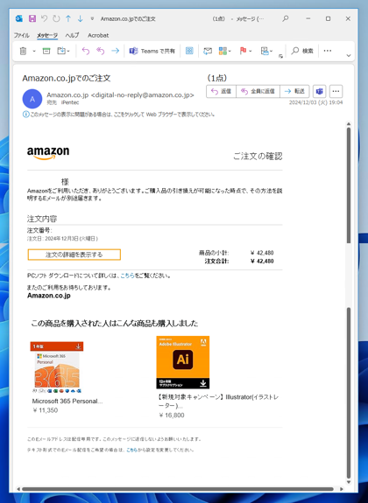The width and height of the screenshot is (368, 503).
Task: Open the Rules dropdown in the ribbon
Action: pyautogui.click(x=266, y=51)
